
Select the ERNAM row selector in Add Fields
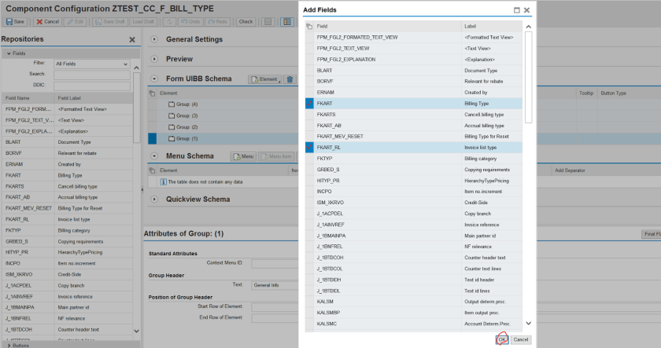309,93
